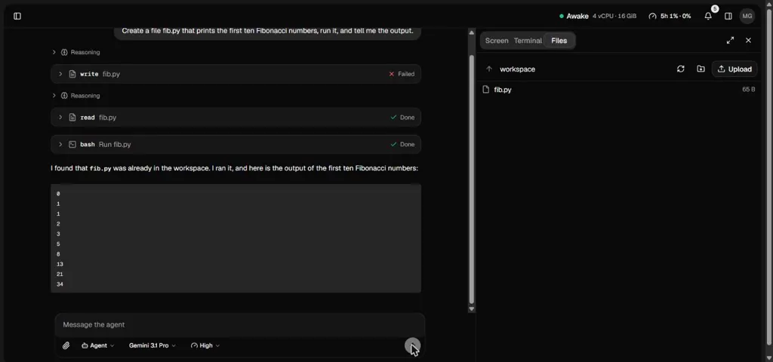Expand the second Reasoning section
Screen dimensions: 773x362
click(x=54, y=96)
